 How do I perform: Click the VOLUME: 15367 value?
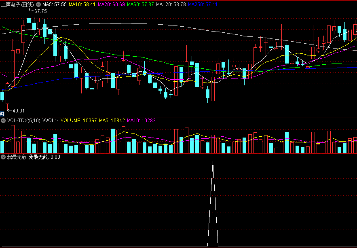point(79,121)
